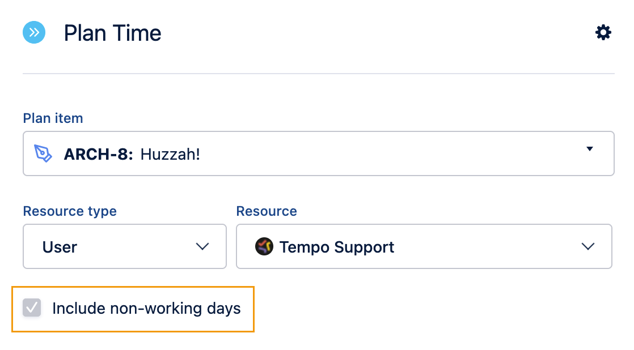This screenshot has height=350, width=634.
Task: Click the "Huzzah!" issue summary
Action: [170, 154]
